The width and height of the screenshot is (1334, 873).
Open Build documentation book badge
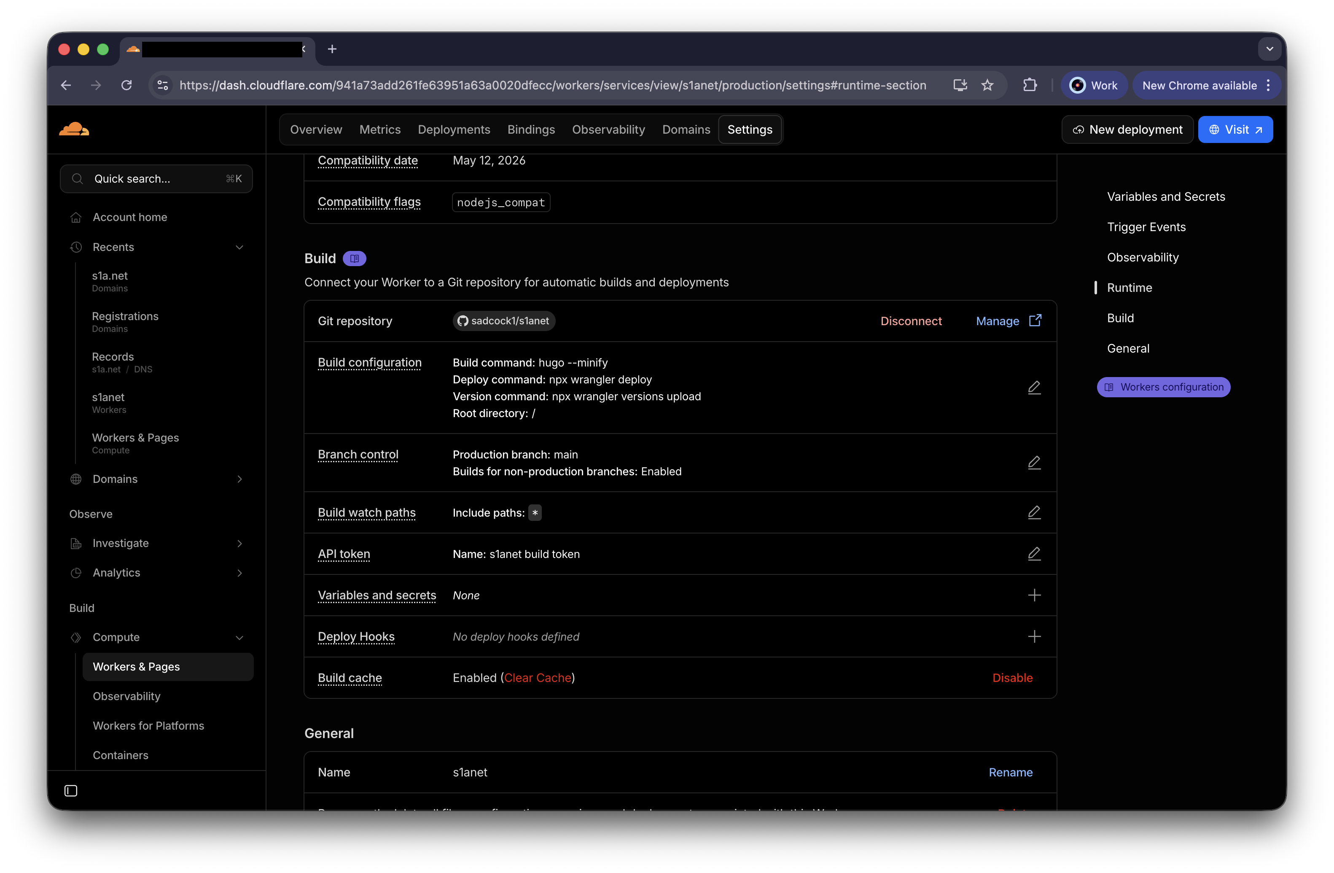click(354, 259)
